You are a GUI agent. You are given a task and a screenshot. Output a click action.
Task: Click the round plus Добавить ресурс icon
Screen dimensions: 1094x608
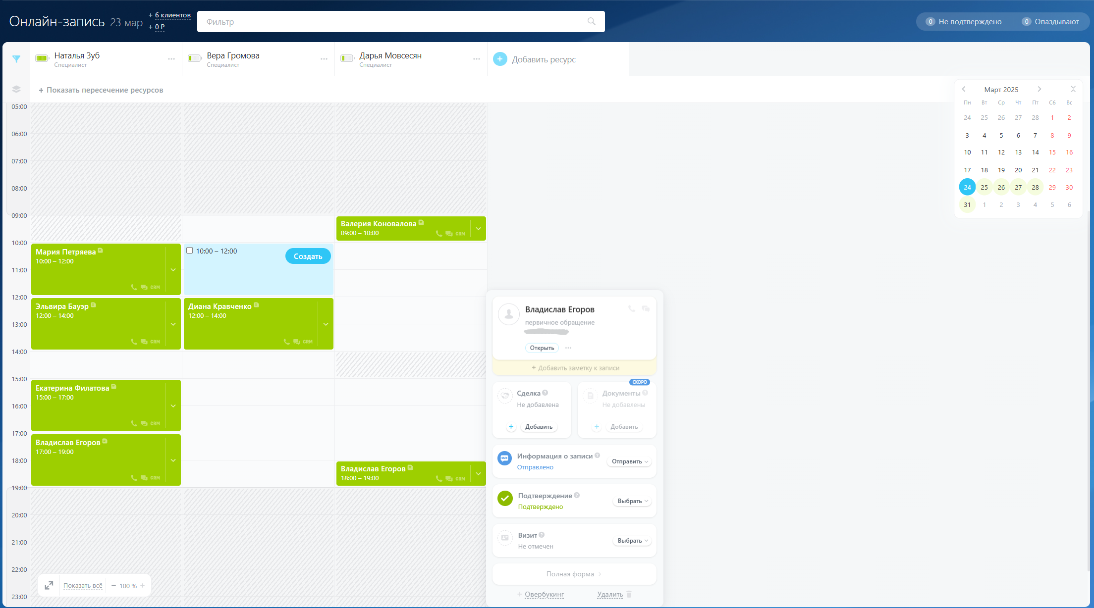pyautogui.click(x=500, y=59)
